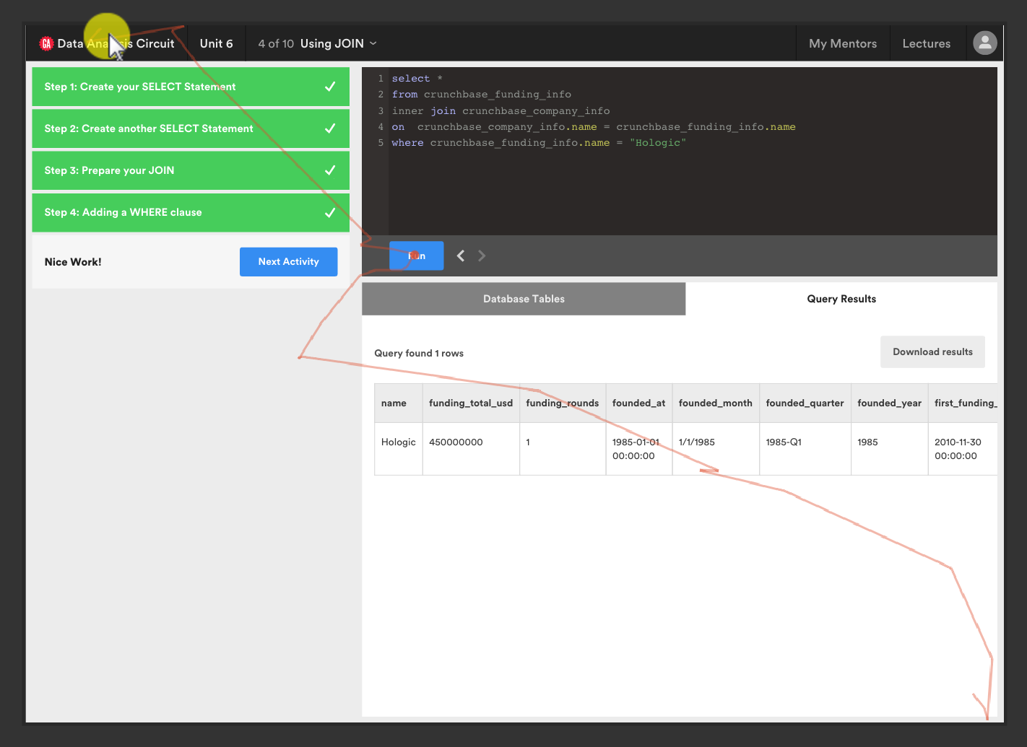Expand Step 1: Create your SELECT Statement
This screenshot has height=747, width=1027.
191,87
